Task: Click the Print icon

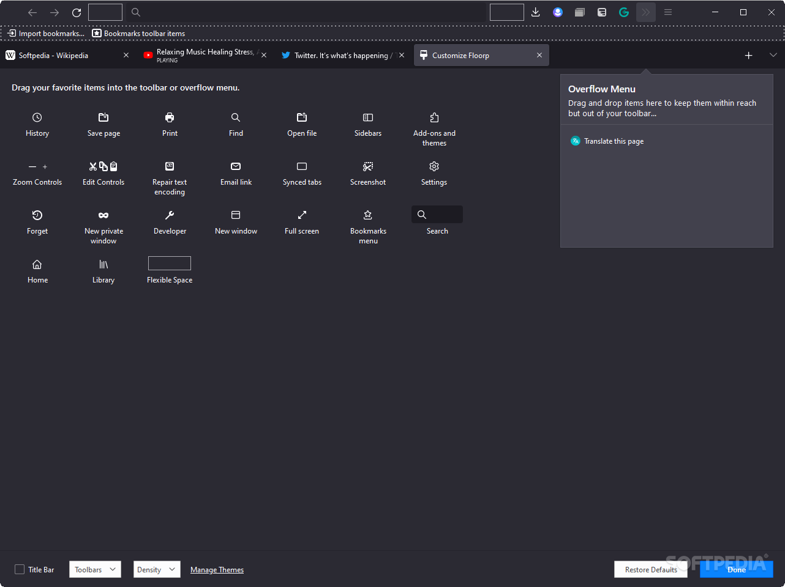Action: pos(170,117)
